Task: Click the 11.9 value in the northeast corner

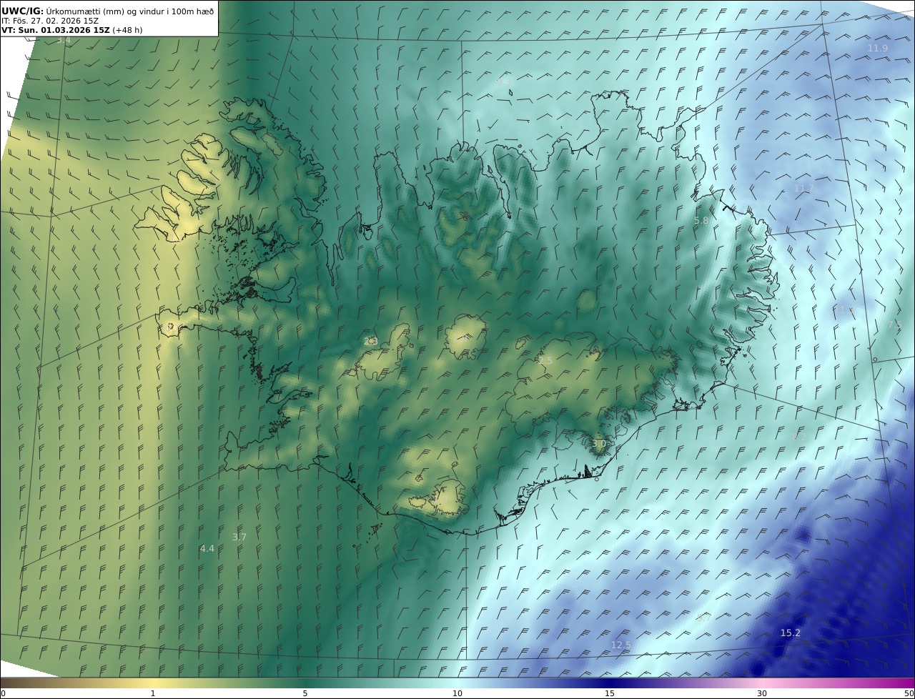Action: [x=877, y=48]
